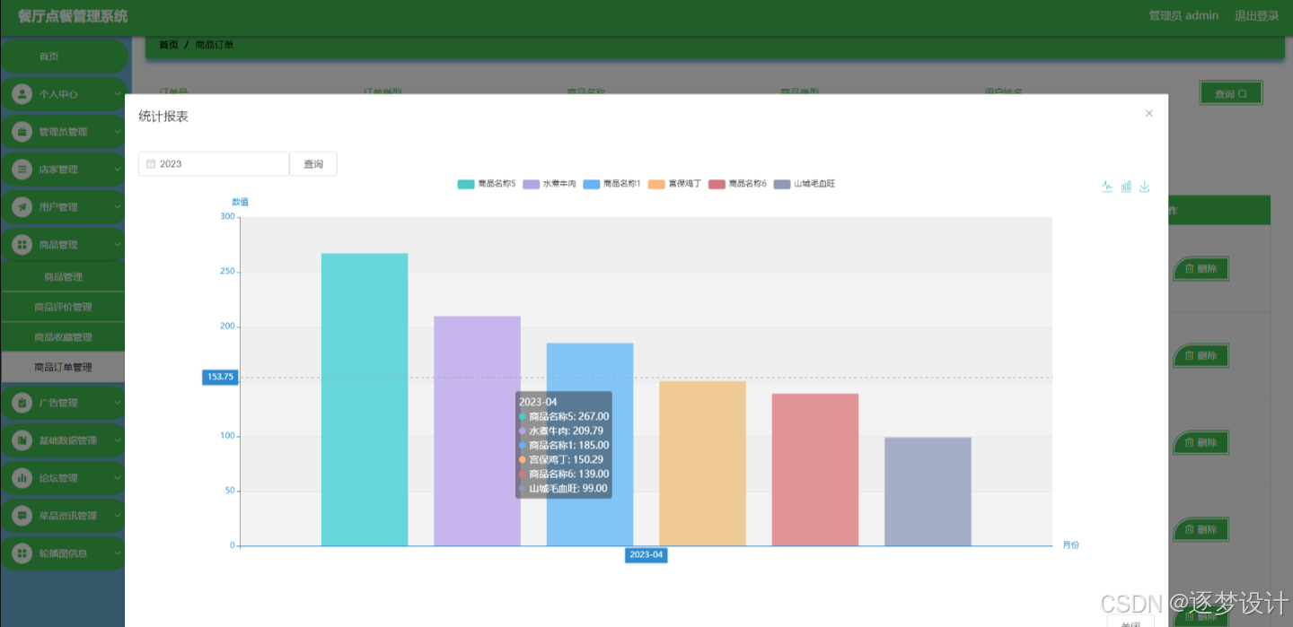
Task: Open 首页 in the sidebar
Action: pyautogui.click(x=63, y=56)
